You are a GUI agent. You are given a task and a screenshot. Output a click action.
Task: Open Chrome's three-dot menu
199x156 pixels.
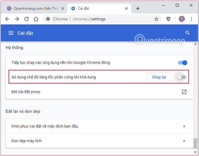pos(191,19)
